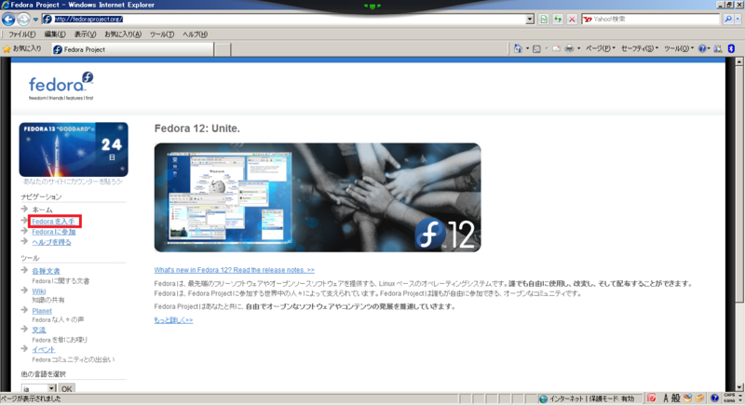Open the お気に入り favorites star button
The width and height of the screenshot is (745, 406).
click(22, 48)
